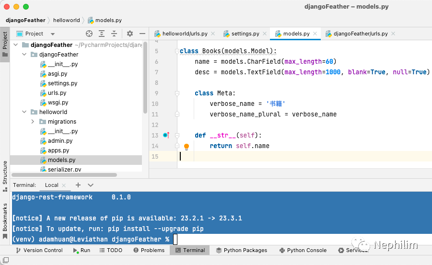Close the models.py editor tab

[315, 34]
